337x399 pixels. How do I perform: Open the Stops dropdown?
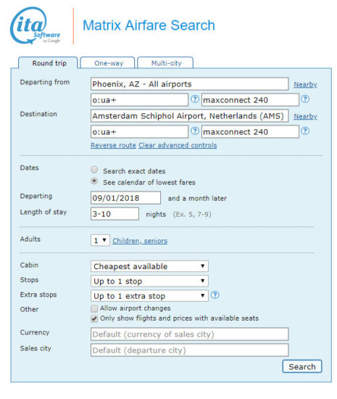coord(149,281)
